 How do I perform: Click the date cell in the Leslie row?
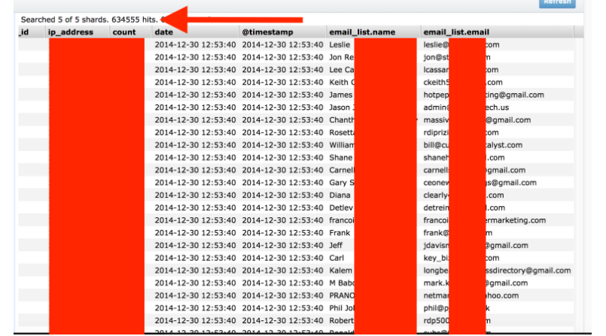coord(195,45)
